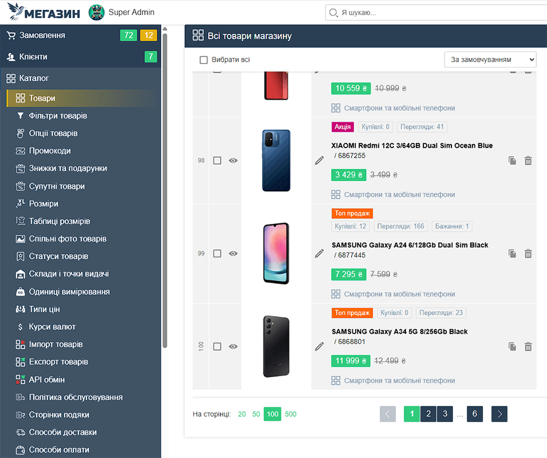Click the Super Admin avatar
The image size is (547, 458).
(97, 13)
